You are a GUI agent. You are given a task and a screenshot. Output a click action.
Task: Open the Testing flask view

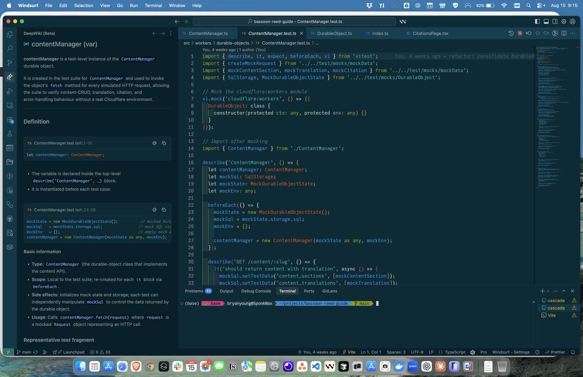pyautogui.click(x=10, y=134)
